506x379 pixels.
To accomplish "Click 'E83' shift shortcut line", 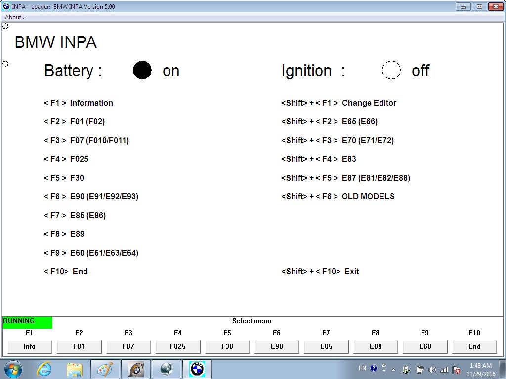I will pyautogui.click(x=319, y=159).
